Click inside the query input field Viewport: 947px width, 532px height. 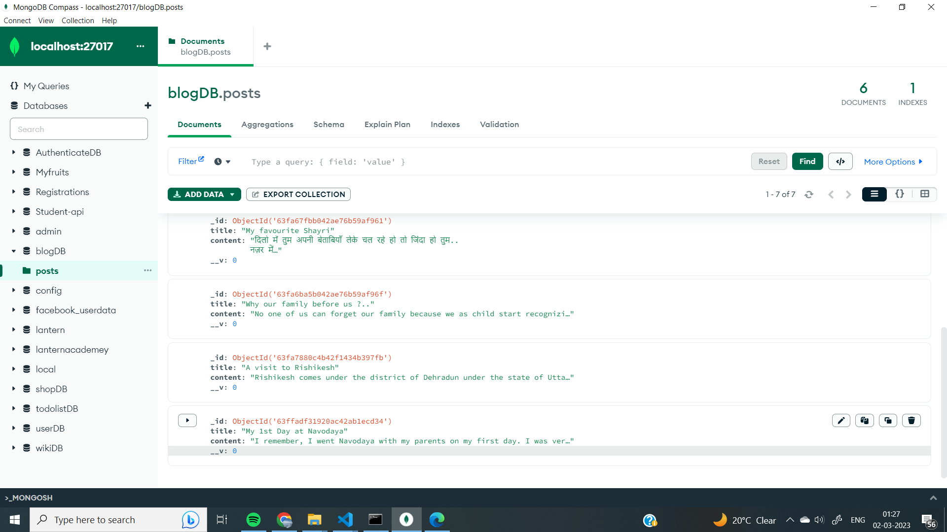tap(444, 162)
